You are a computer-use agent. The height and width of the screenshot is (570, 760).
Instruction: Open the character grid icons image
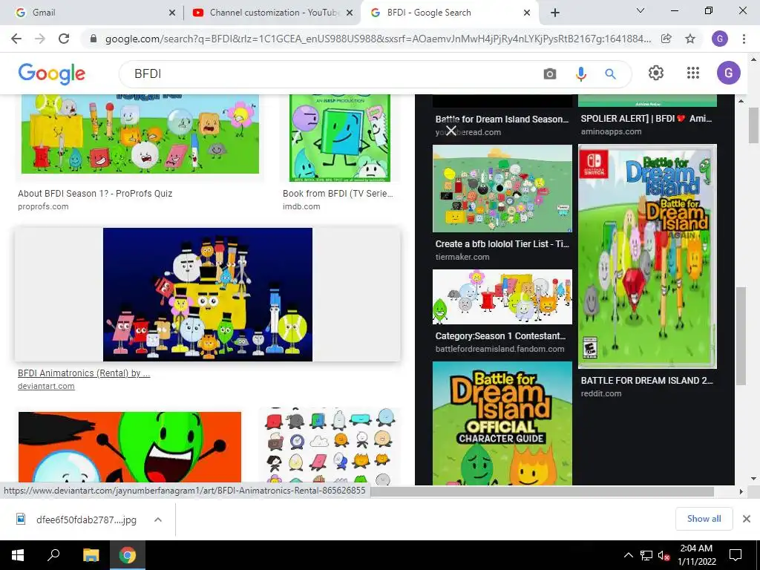[x=330, y=445]
